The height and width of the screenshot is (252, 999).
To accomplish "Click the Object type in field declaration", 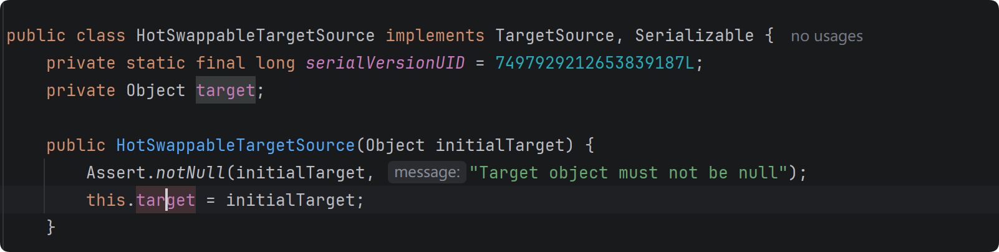I will click(156, 90).
